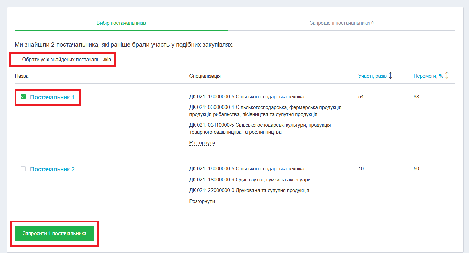Uncheck the Постачальник 1 checkbox

pyautogui.click(x=23, y=97)
